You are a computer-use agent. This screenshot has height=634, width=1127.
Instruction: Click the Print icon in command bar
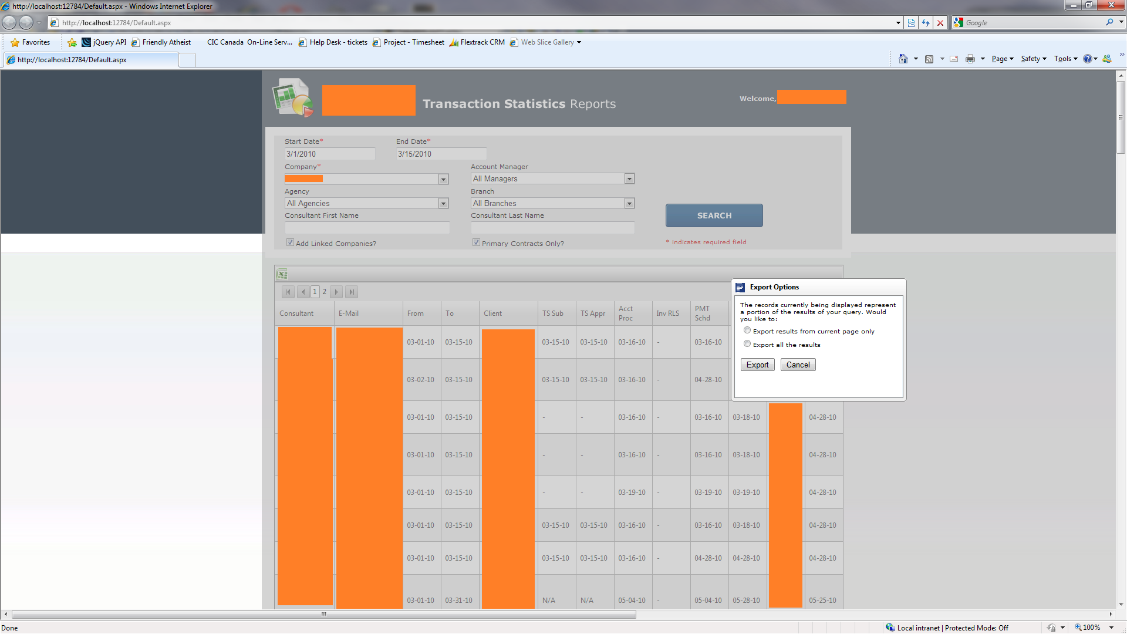970,59
